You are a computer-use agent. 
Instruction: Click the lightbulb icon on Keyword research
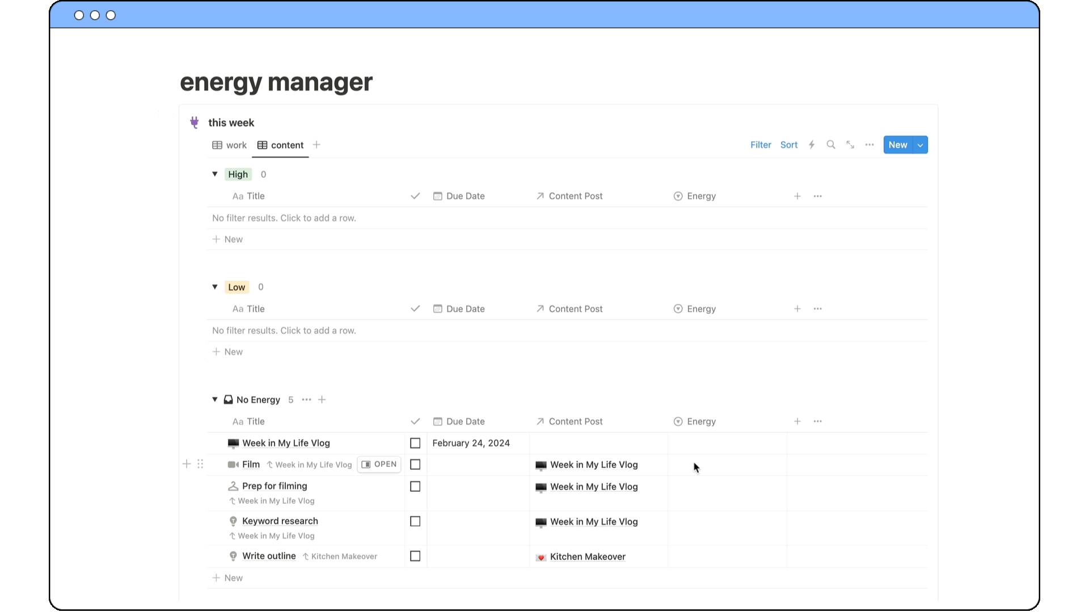(x=233, y=521)
